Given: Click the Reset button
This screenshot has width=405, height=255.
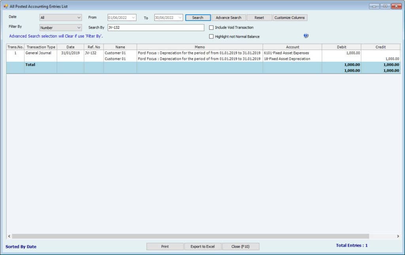Looking at the screenshot, I should (259, 18).
